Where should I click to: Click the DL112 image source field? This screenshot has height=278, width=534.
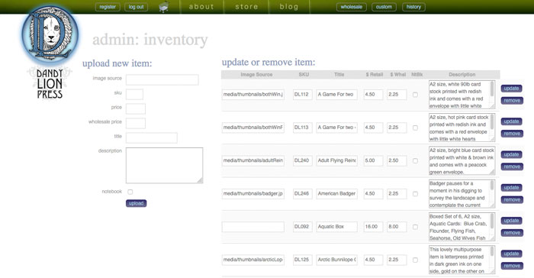(x=253, y=95)
